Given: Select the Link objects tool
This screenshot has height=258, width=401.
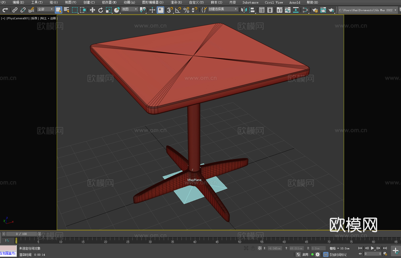Looking at the screenshot, I should point(15,10).
